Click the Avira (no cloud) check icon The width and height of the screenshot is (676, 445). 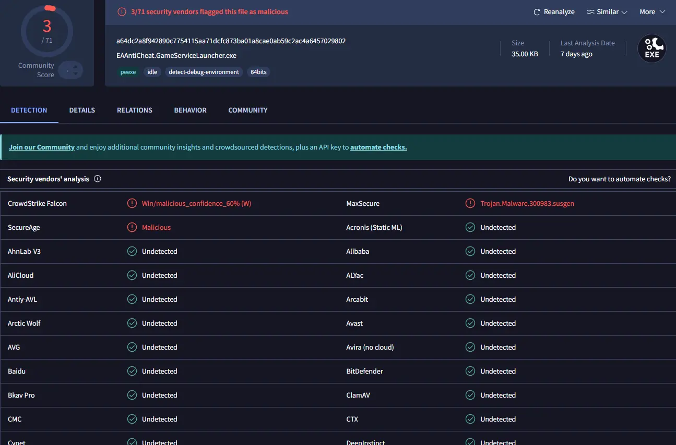coord(470,347)
